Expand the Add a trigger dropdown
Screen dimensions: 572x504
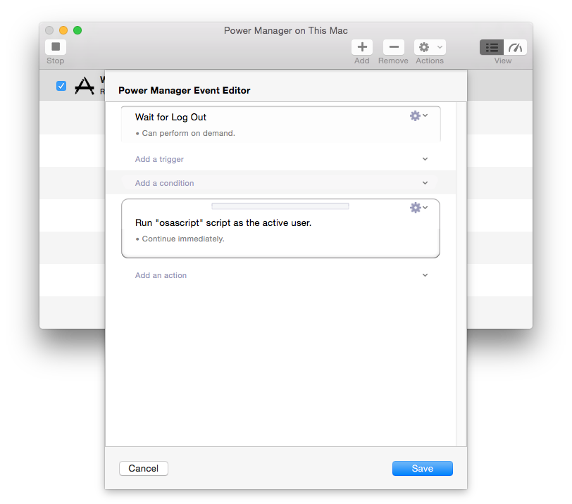(x=425, y=159)
